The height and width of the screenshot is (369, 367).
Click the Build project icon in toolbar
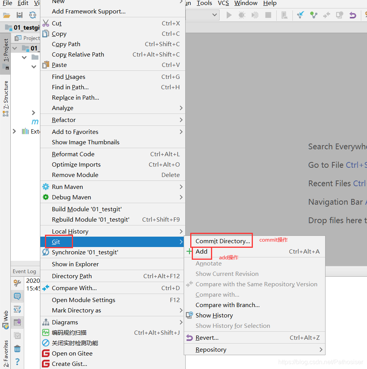[x=284, y=15]
